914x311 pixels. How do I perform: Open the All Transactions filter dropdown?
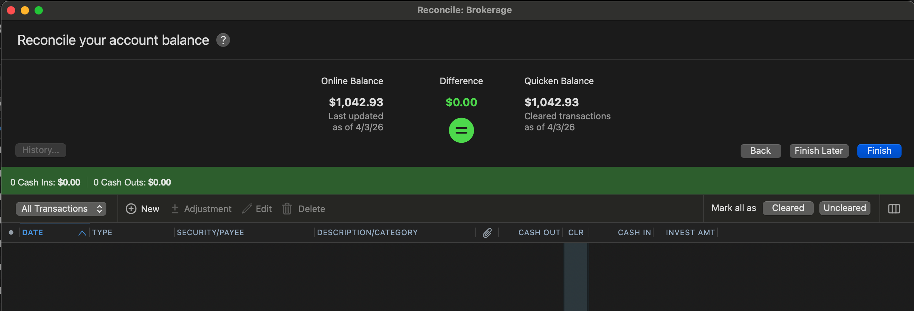61,209
